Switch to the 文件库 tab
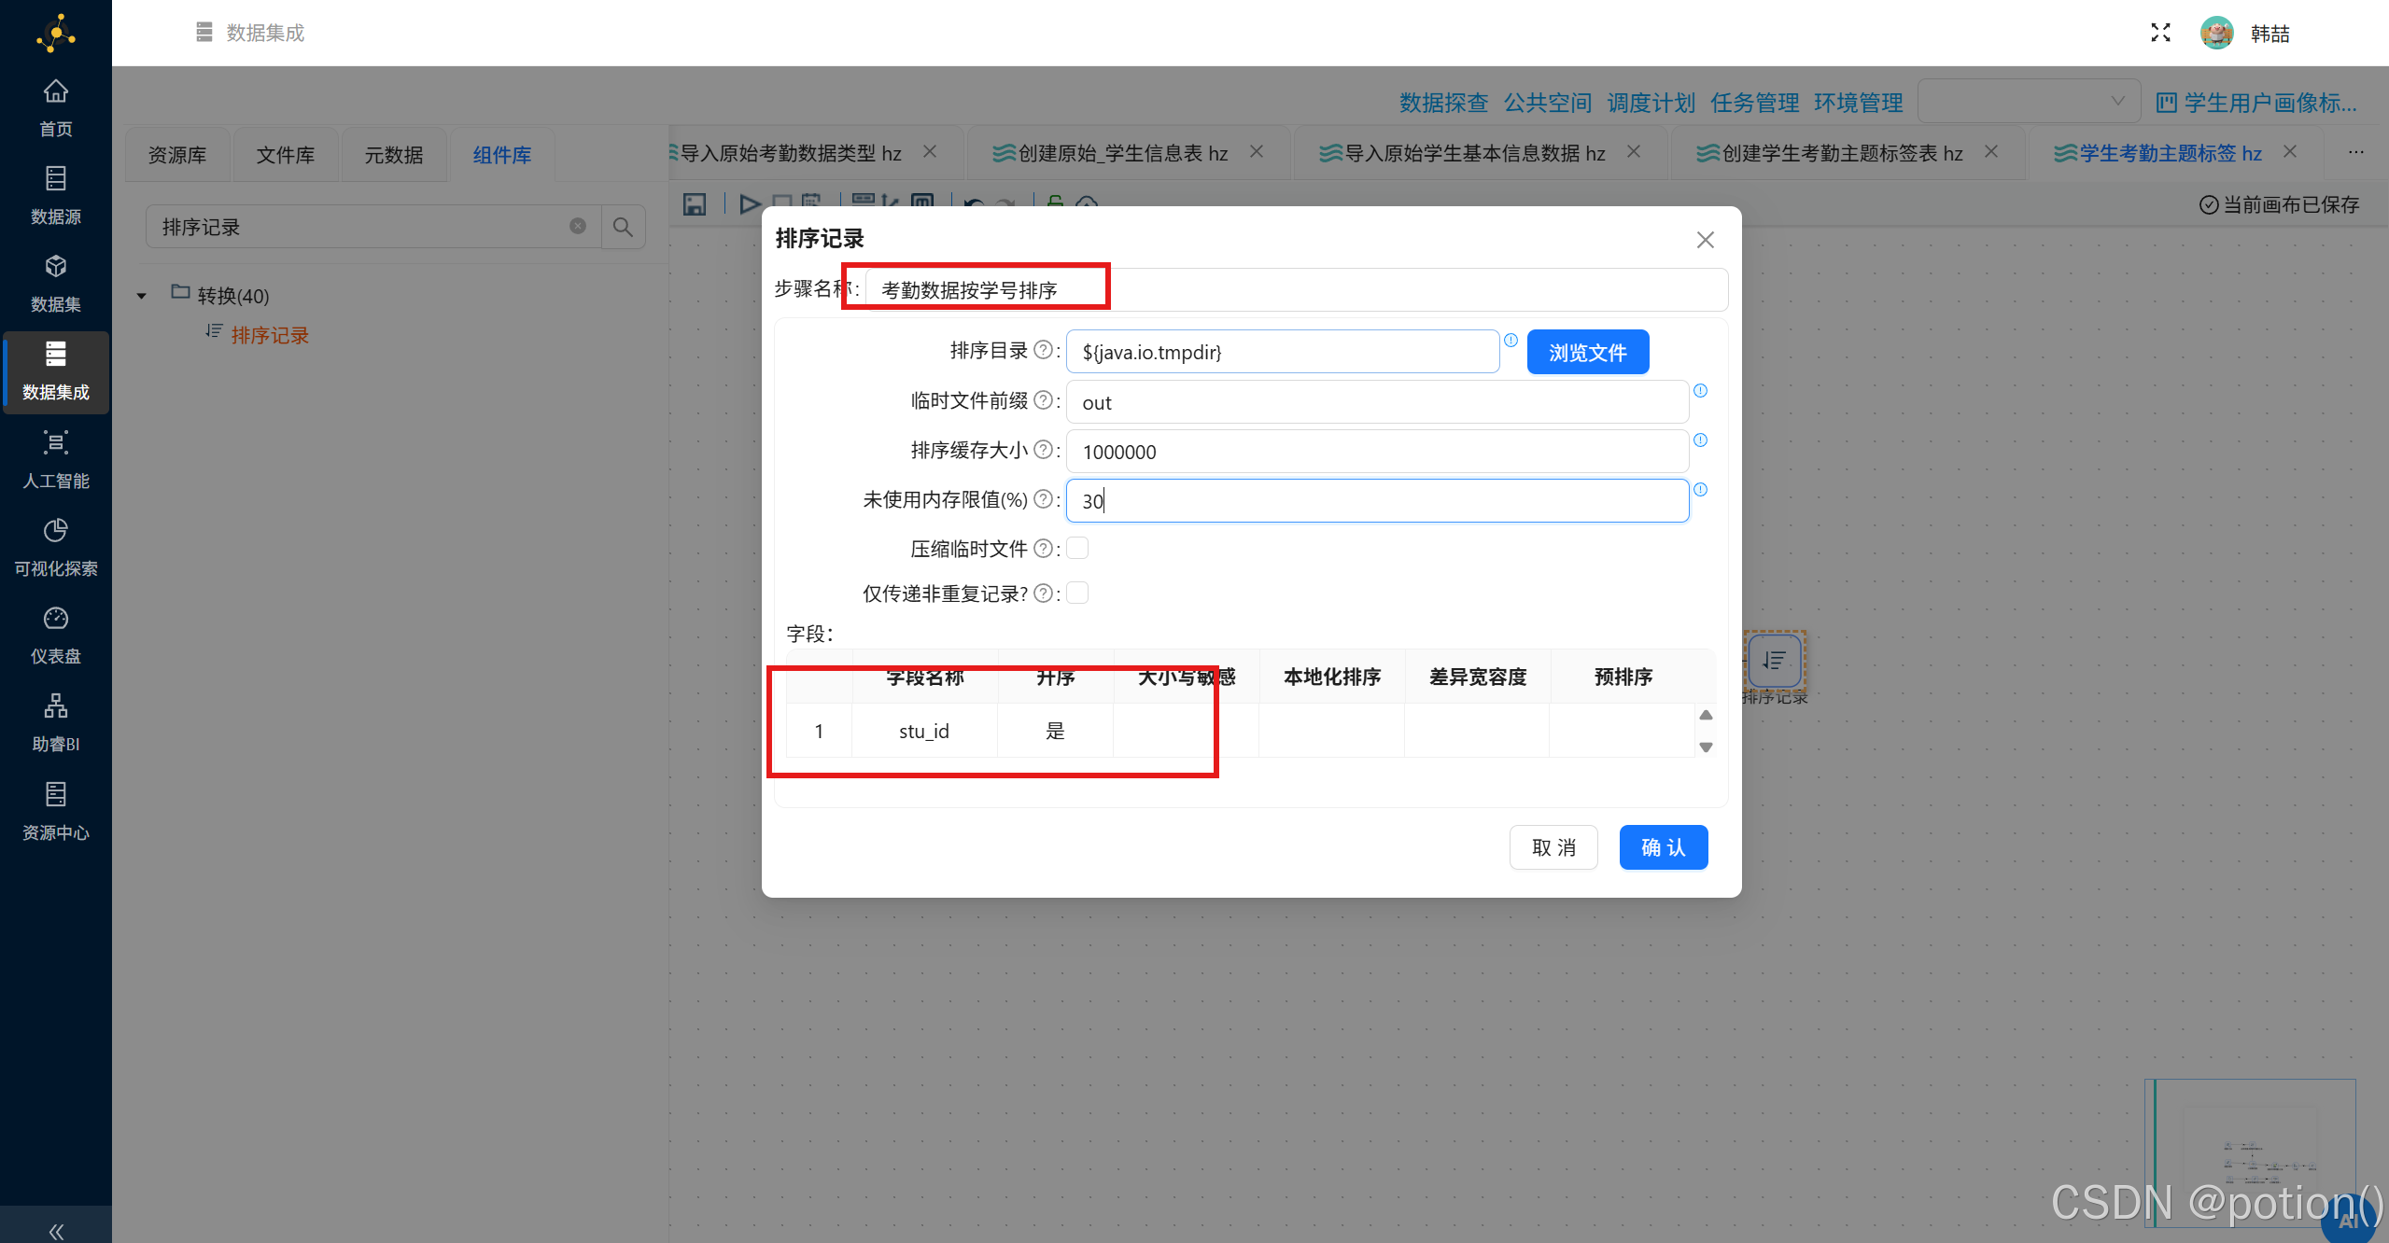This screenshot has width=2389, height=1243. point(286,155)
